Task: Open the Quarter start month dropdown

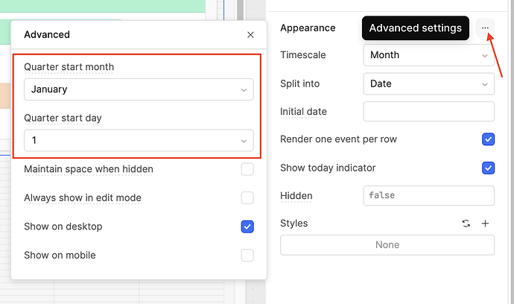Action: coord(139,89)
